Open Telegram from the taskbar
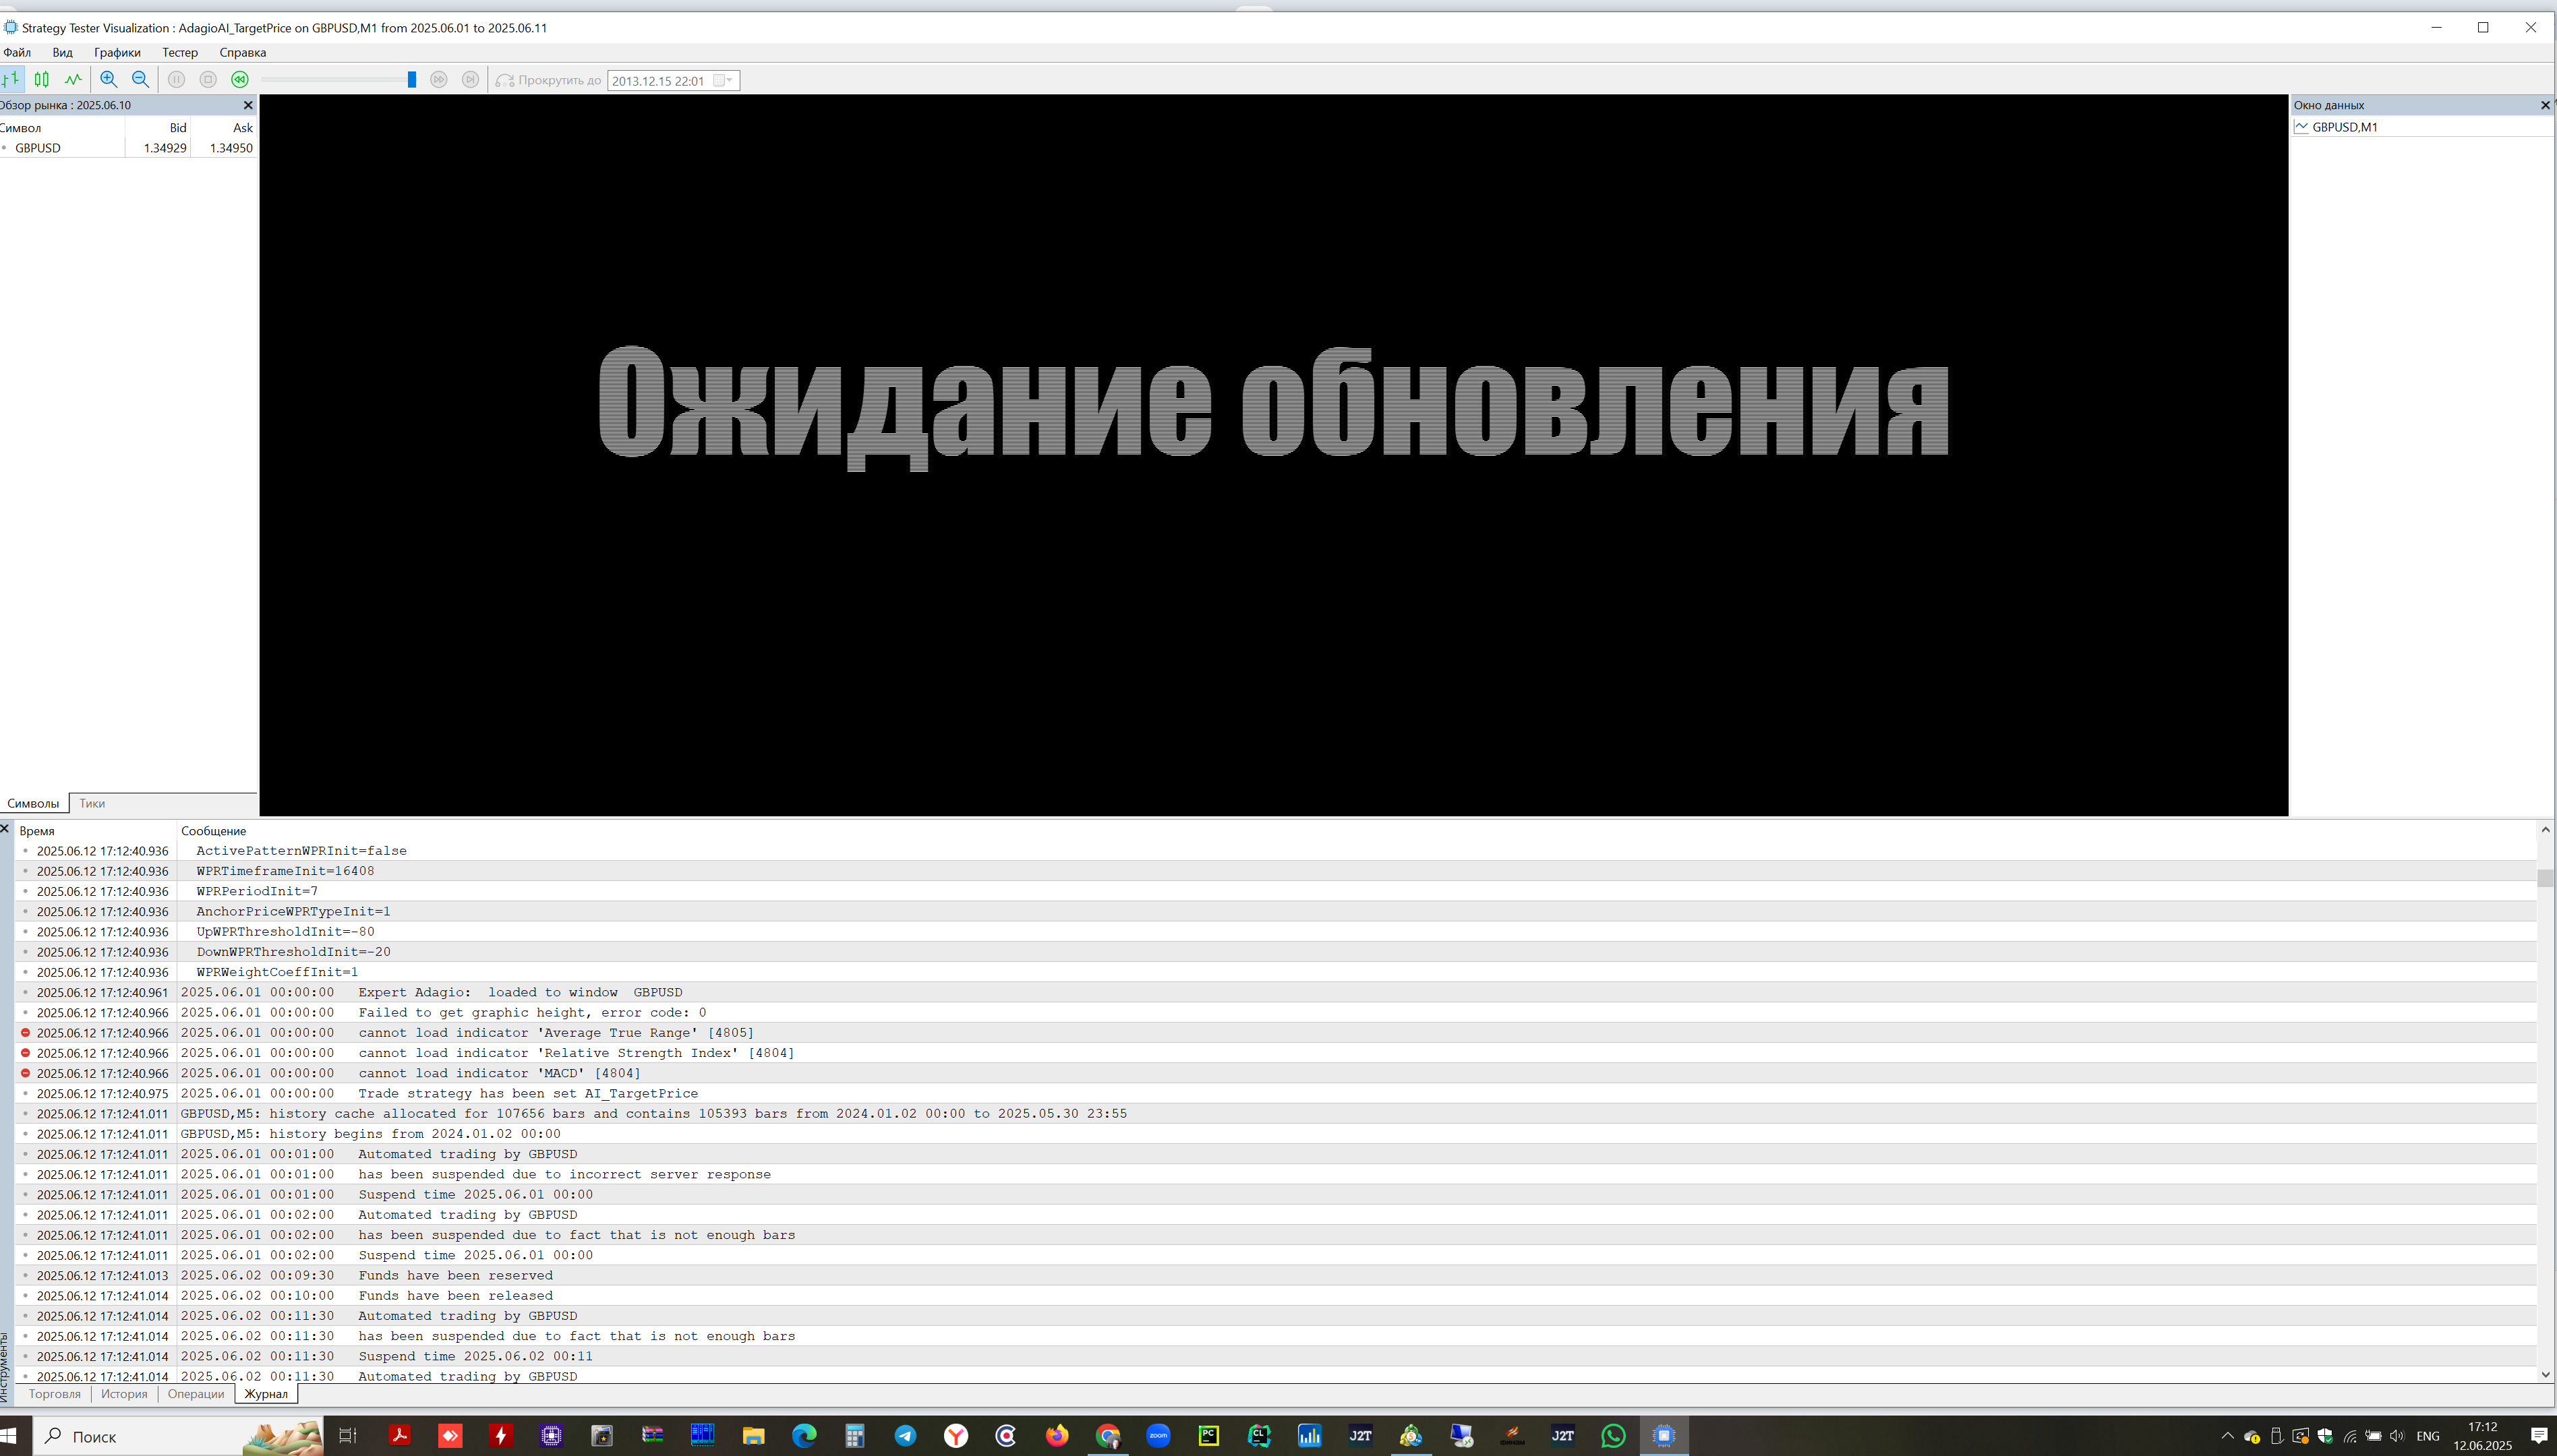 [x=906, y=1436]
